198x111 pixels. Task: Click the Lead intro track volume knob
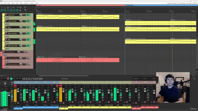click(x=20, y=15)
